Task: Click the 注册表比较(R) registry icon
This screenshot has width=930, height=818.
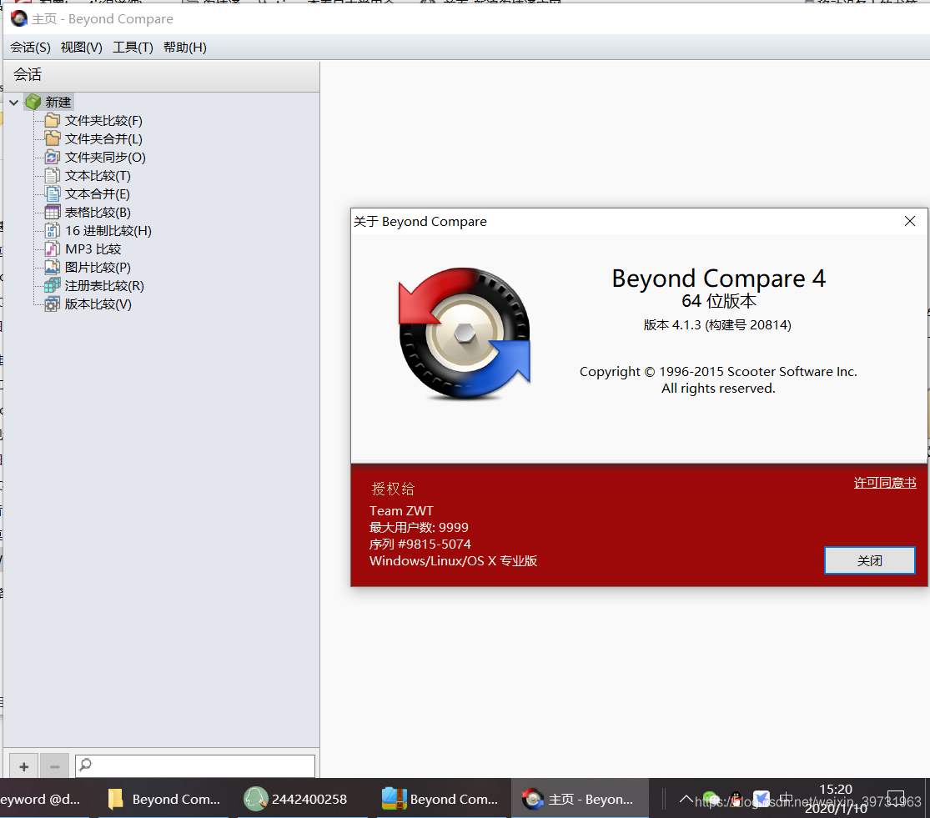Action: point(53,286)
